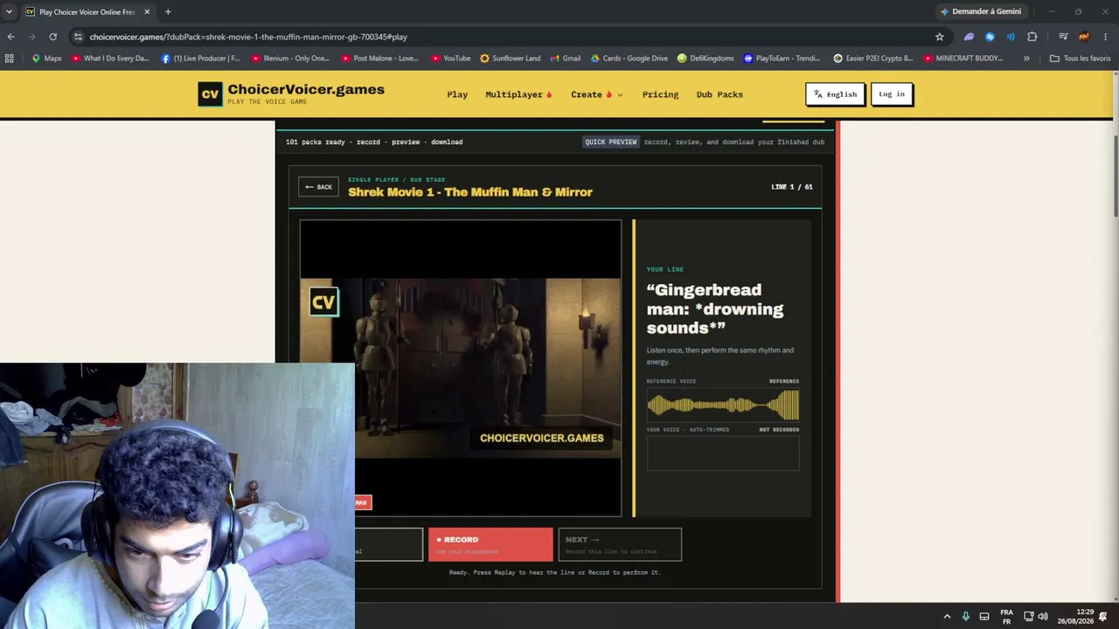The height and width of the screenshot is (629, 1119).
Task: Open the Chrome extensions puzzle icon
Action: (1032, 37)
